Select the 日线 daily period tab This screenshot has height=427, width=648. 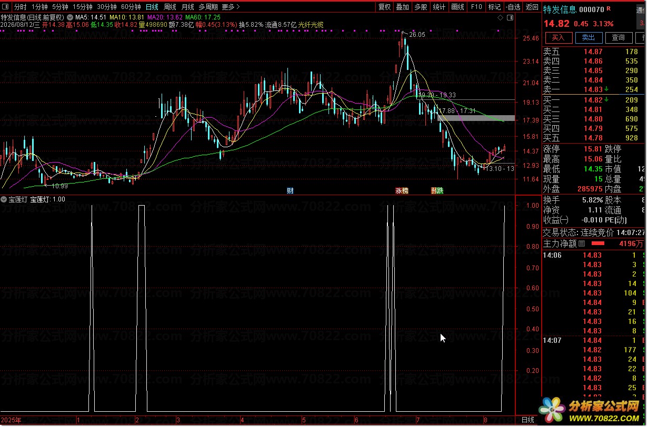click(x=152, y=7)
